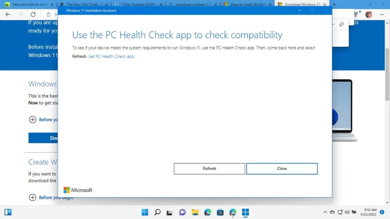This screenshot has width=390, height=219.
Task: Select the Download Windows 11 tab
Action: [x=301, y=4]
